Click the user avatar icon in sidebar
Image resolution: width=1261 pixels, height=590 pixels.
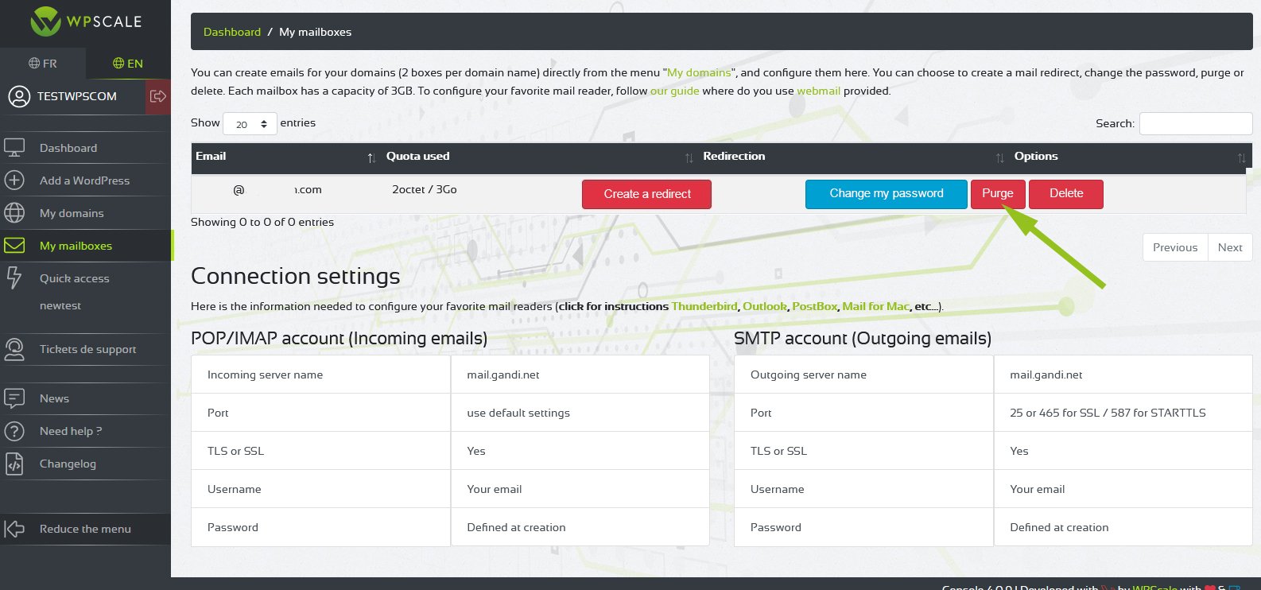pyautogui.click(x=18, y=96)
